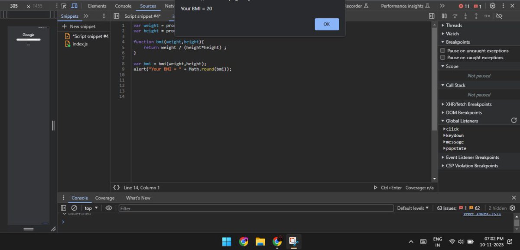Switch to the top Console panel tab
Screen dimensions: 520x250
click(x=123, y=6)
